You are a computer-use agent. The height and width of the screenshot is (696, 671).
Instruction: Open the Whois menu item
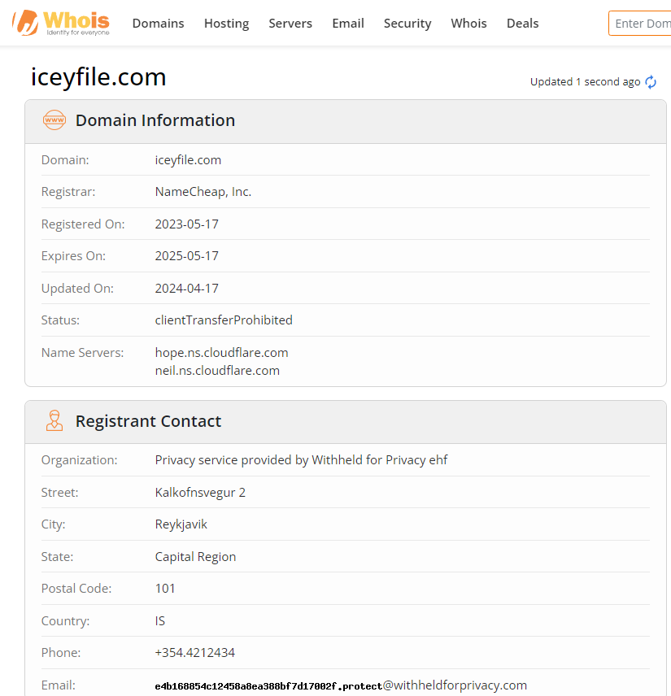pos(469,23)
